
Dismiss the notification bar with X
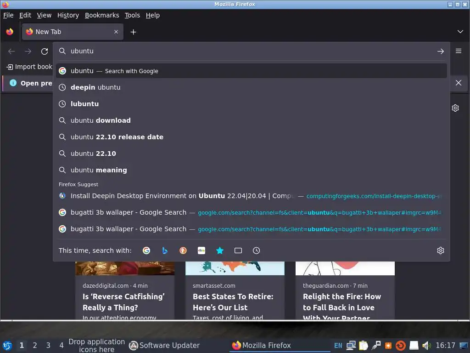point(459,83)
